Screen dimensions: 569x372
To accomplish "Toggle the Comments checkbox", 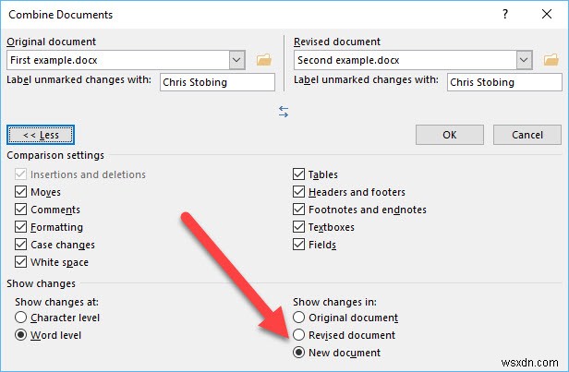I will (x=21, y=210).
